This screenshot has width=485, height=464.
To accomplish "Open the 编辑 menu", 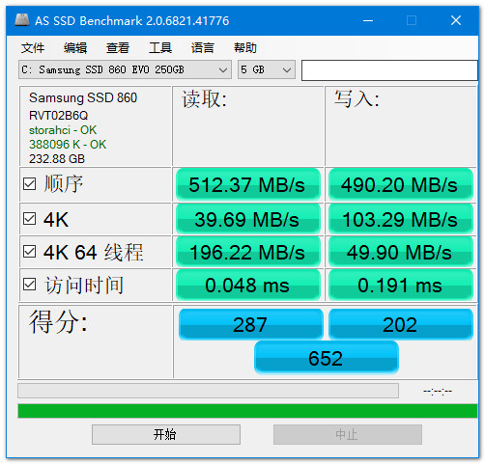I will [75, 48].
